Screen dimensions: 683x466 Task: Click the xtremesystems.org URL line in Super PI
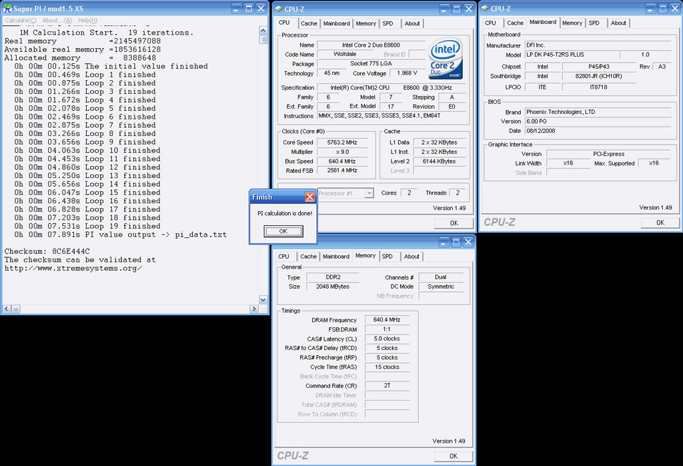[x=73, y=268]
